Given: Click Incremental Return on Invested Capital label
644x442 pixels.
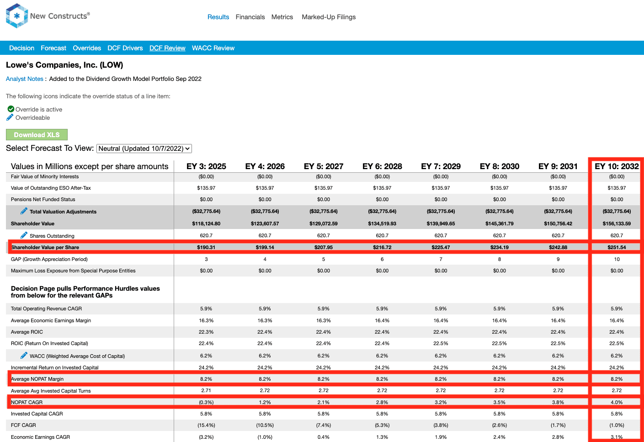Looking at the screenshot, I should click(x=55, y=367).
